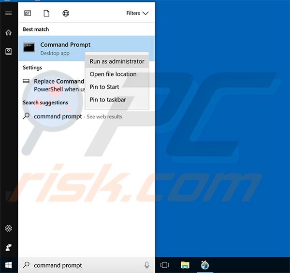Go to the Home icon in sidebar
The width and height of the screenshot is (290, 273).
(9, 32)
